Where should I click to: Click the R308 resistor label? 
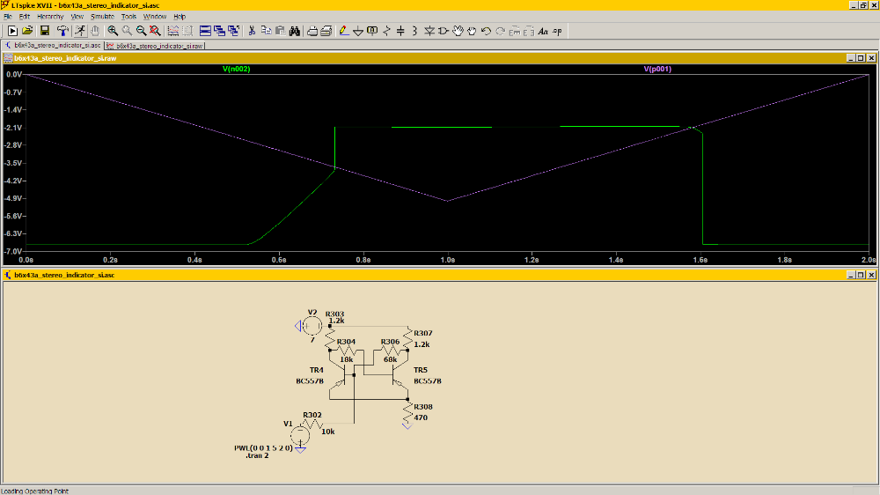click(x=423, y=407)
